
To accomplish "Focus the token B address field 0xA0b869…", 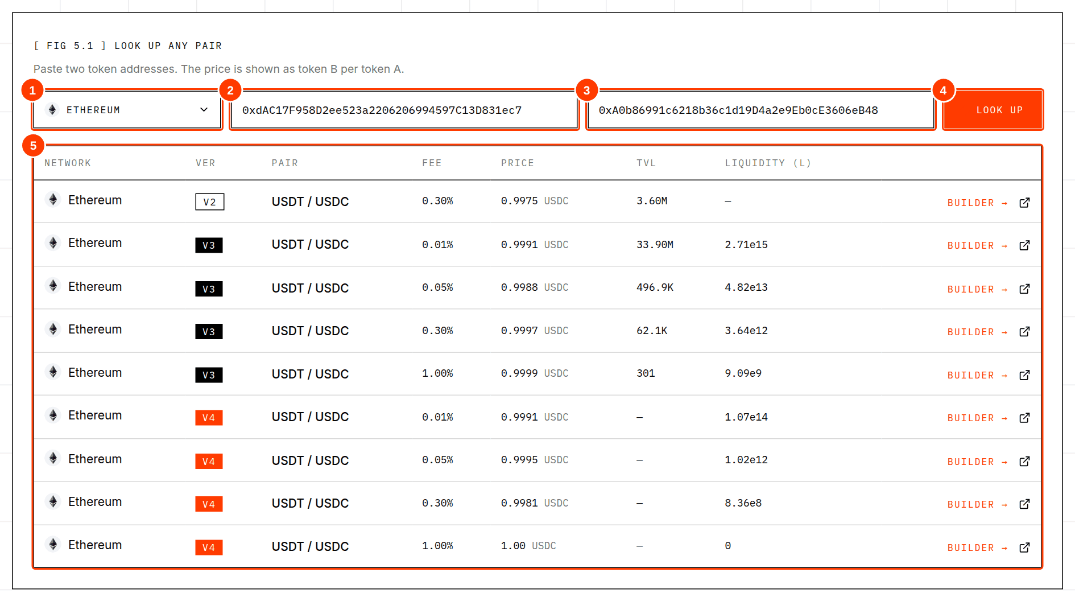I will tap(761, 110).
